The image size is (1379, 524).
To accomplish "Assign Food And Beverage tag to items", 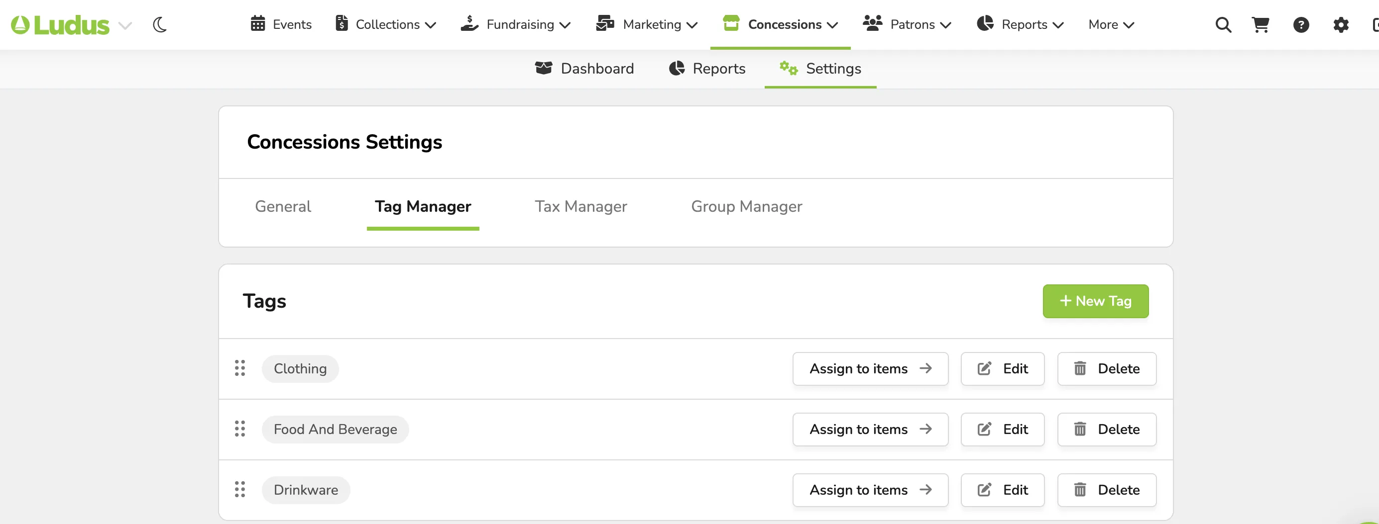I will (x=870, y=430).
